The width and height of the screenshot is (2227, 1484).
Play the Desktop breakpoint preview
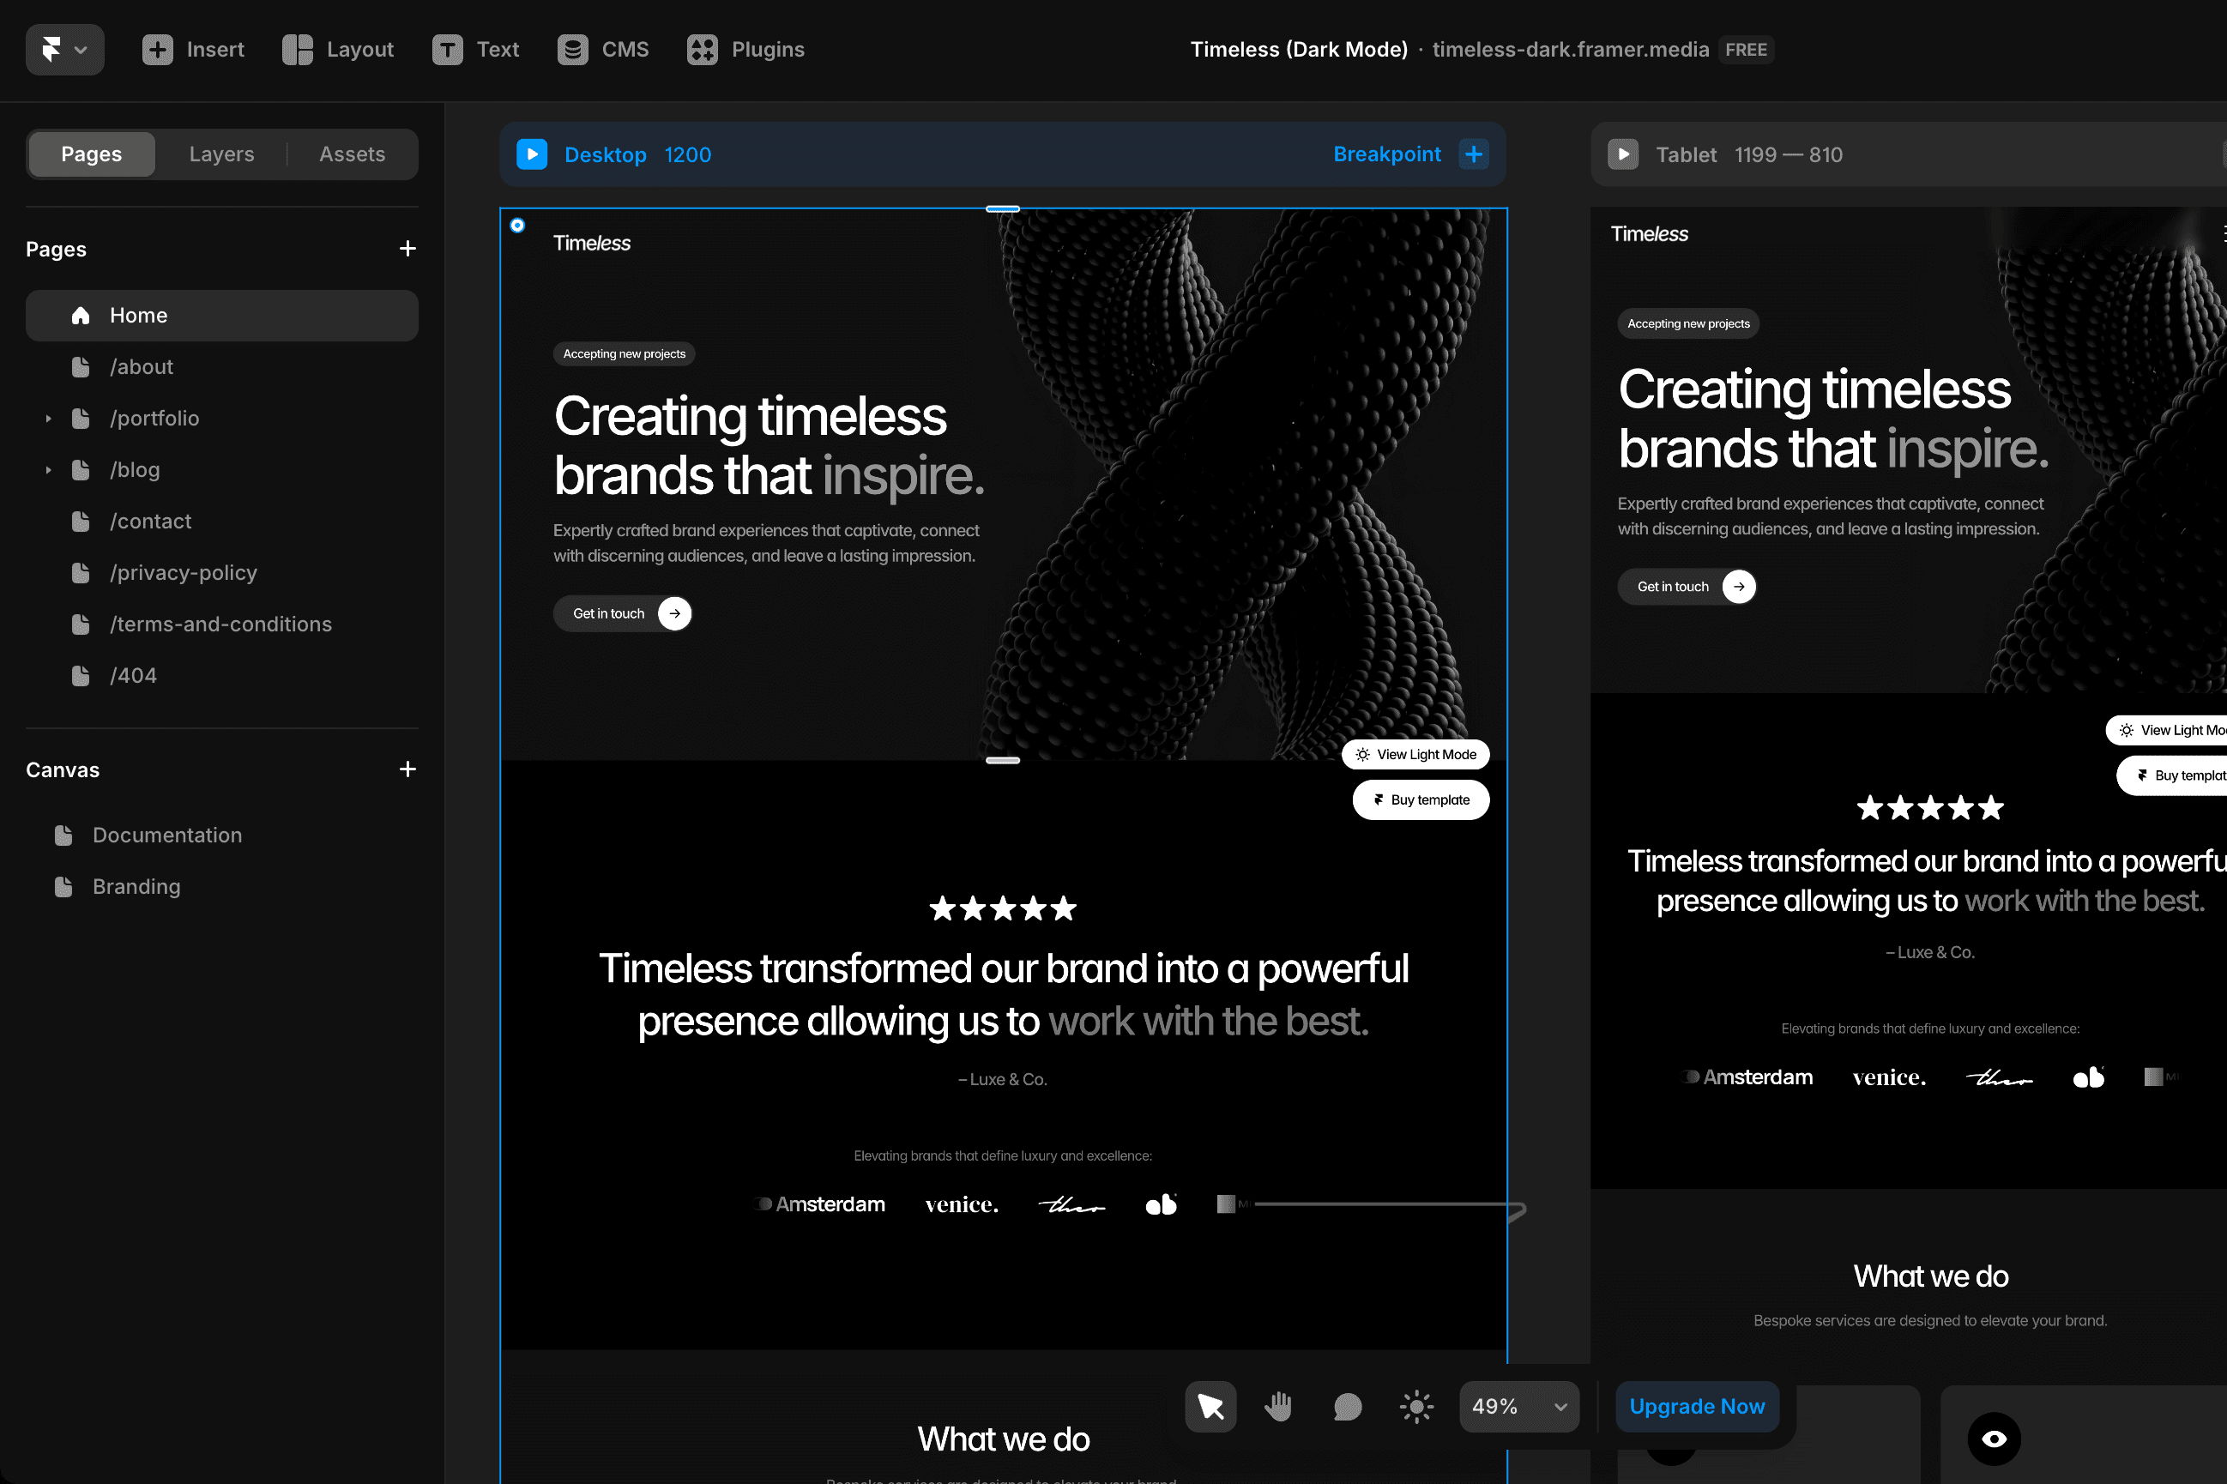pos(532,154)
